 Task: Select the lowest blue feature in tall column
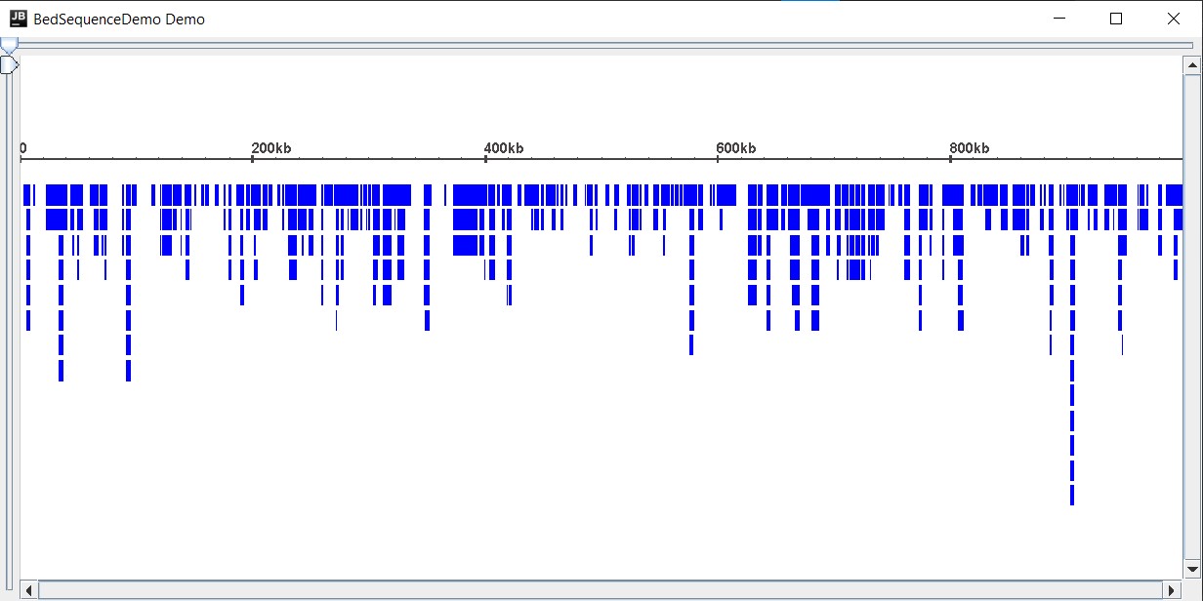1072,496
